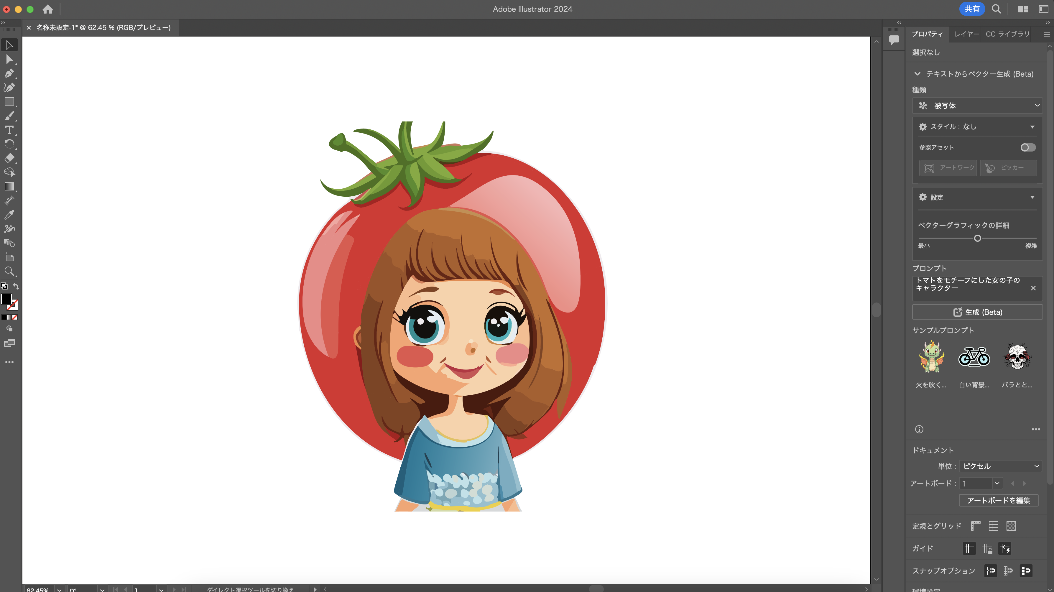
Task: Select the Zoom magnifier tool
Action: coord(9,271)
